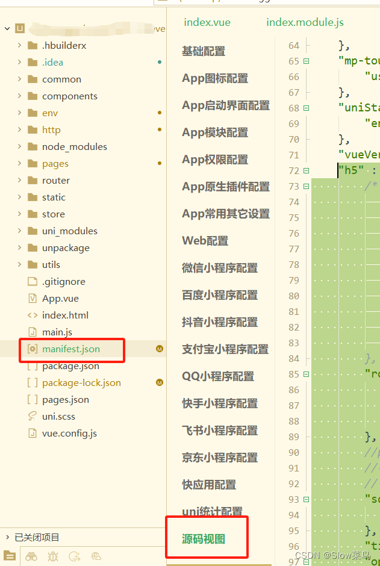Viewport: 380px width, 566px height.
Task: Click the index.html file icon
Action: click(33, 315)
